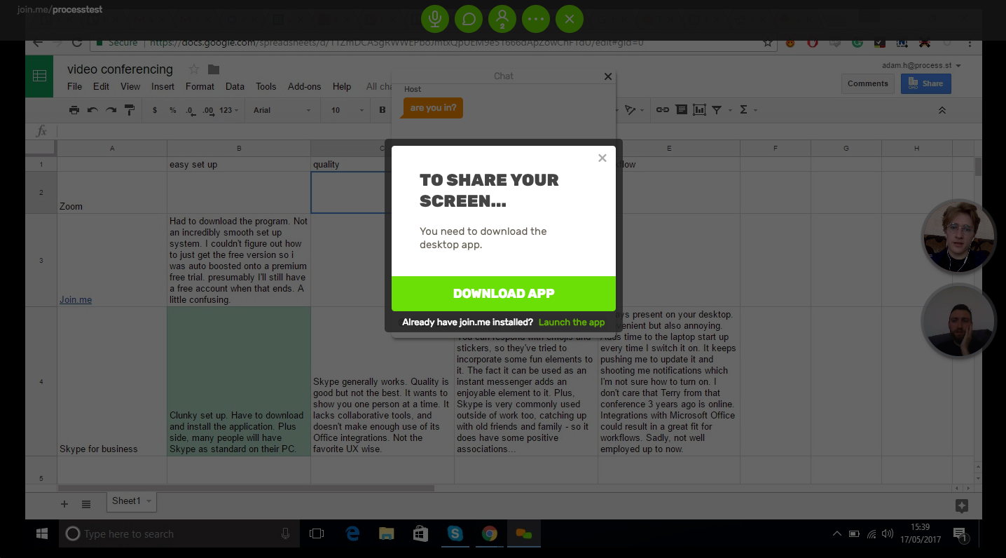Select the Paint format roller

tap(129, 110)
